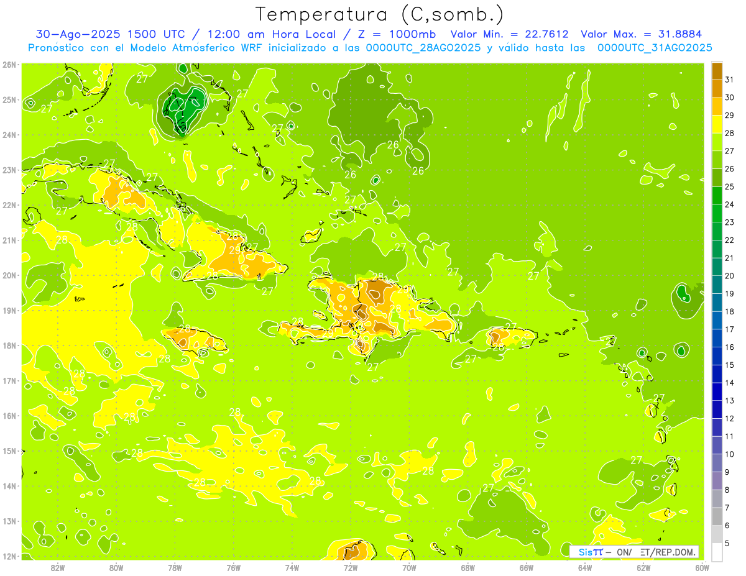Screen dimensions: 746x576
Task: Click the latitude axis label "18N"
Action: tap(9, 345)
